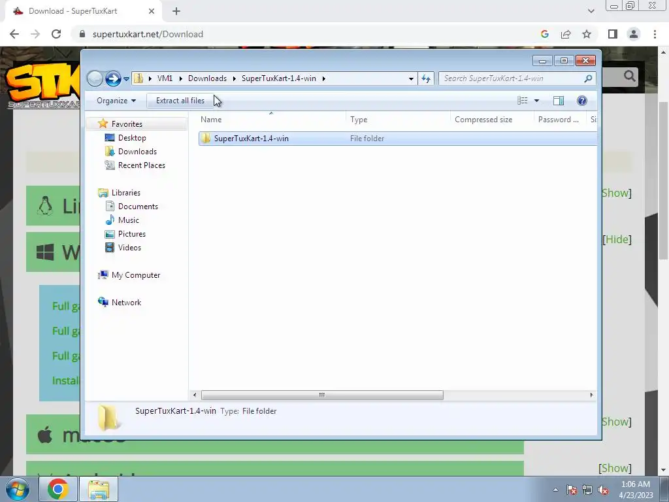Click the muted volume tray icon

click(603, 490)
